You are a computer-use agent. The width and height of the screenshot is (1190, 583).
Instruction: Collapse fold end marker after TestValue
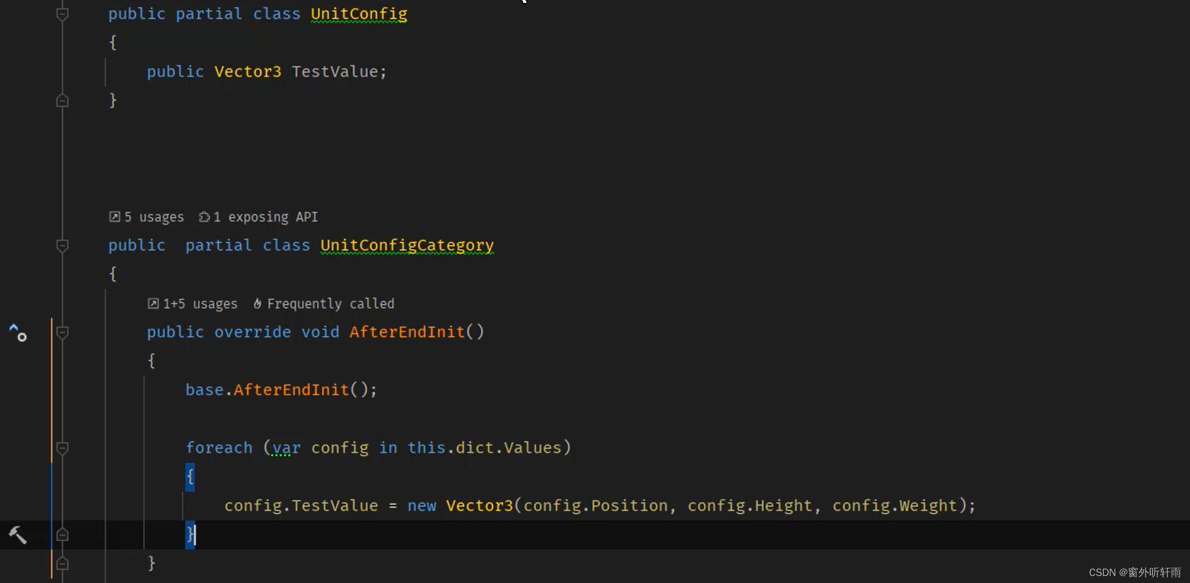pyautogui.click(x=62, y=101)
